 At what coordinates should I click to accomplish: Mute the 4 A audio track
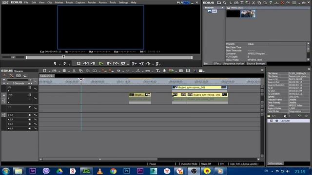coord(30,128)
